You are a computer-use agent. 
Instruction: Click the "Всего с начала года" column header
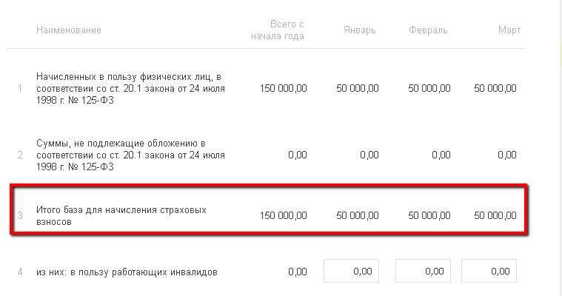click(x=278, y=30)
